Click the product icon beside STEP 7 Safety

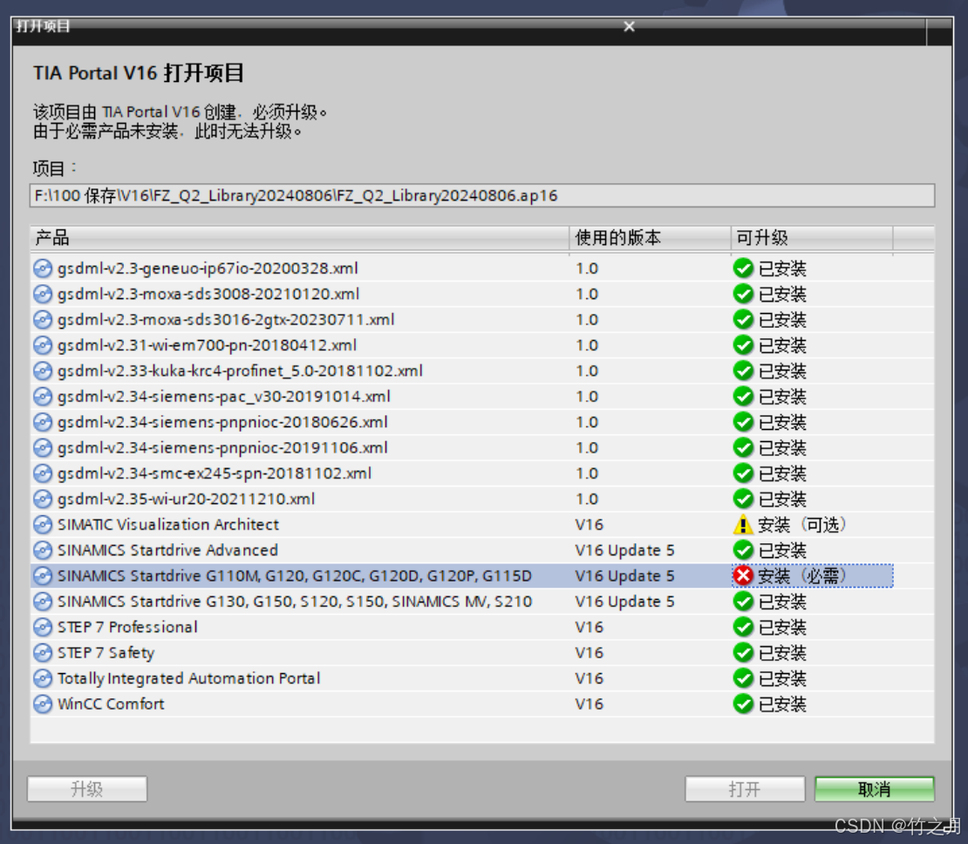(43, 653)
